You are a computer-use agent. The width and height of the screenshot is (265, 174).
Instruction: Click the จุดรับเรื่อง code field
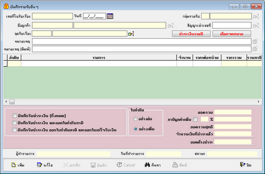click(x=42, y=33)
